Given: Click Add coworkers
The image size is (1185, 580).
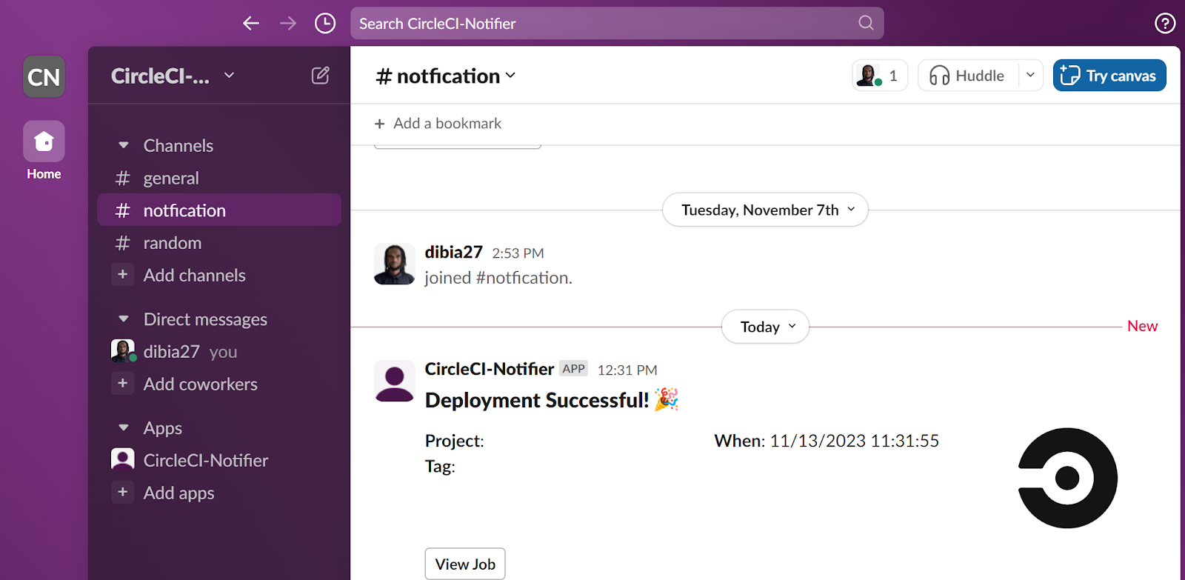Looking at the screenshot, I should (x=200, y=384).
